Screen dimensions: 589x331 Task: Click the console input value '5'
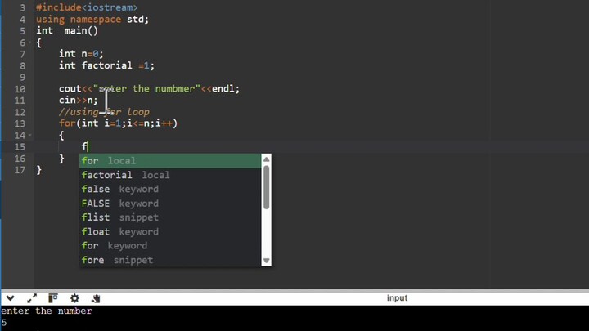click(4, 322)
